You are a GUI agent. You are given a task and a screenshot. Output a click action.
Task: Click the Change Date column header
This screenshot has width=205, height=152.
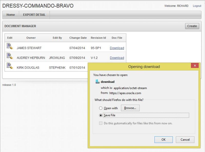coord(78,38)
